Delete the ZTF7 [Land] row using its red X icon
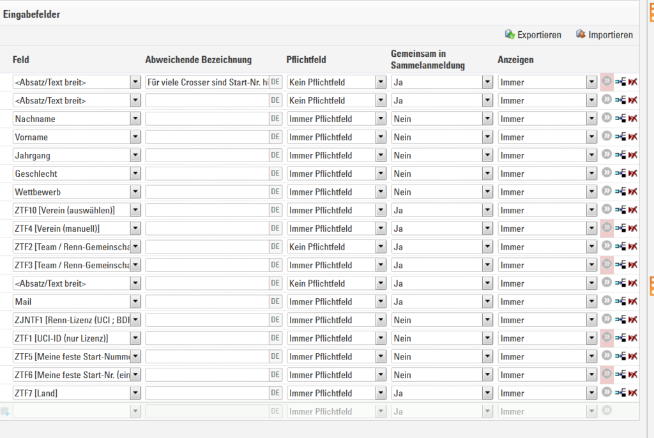This screenshot has height=438, width=654. point(633,393)
